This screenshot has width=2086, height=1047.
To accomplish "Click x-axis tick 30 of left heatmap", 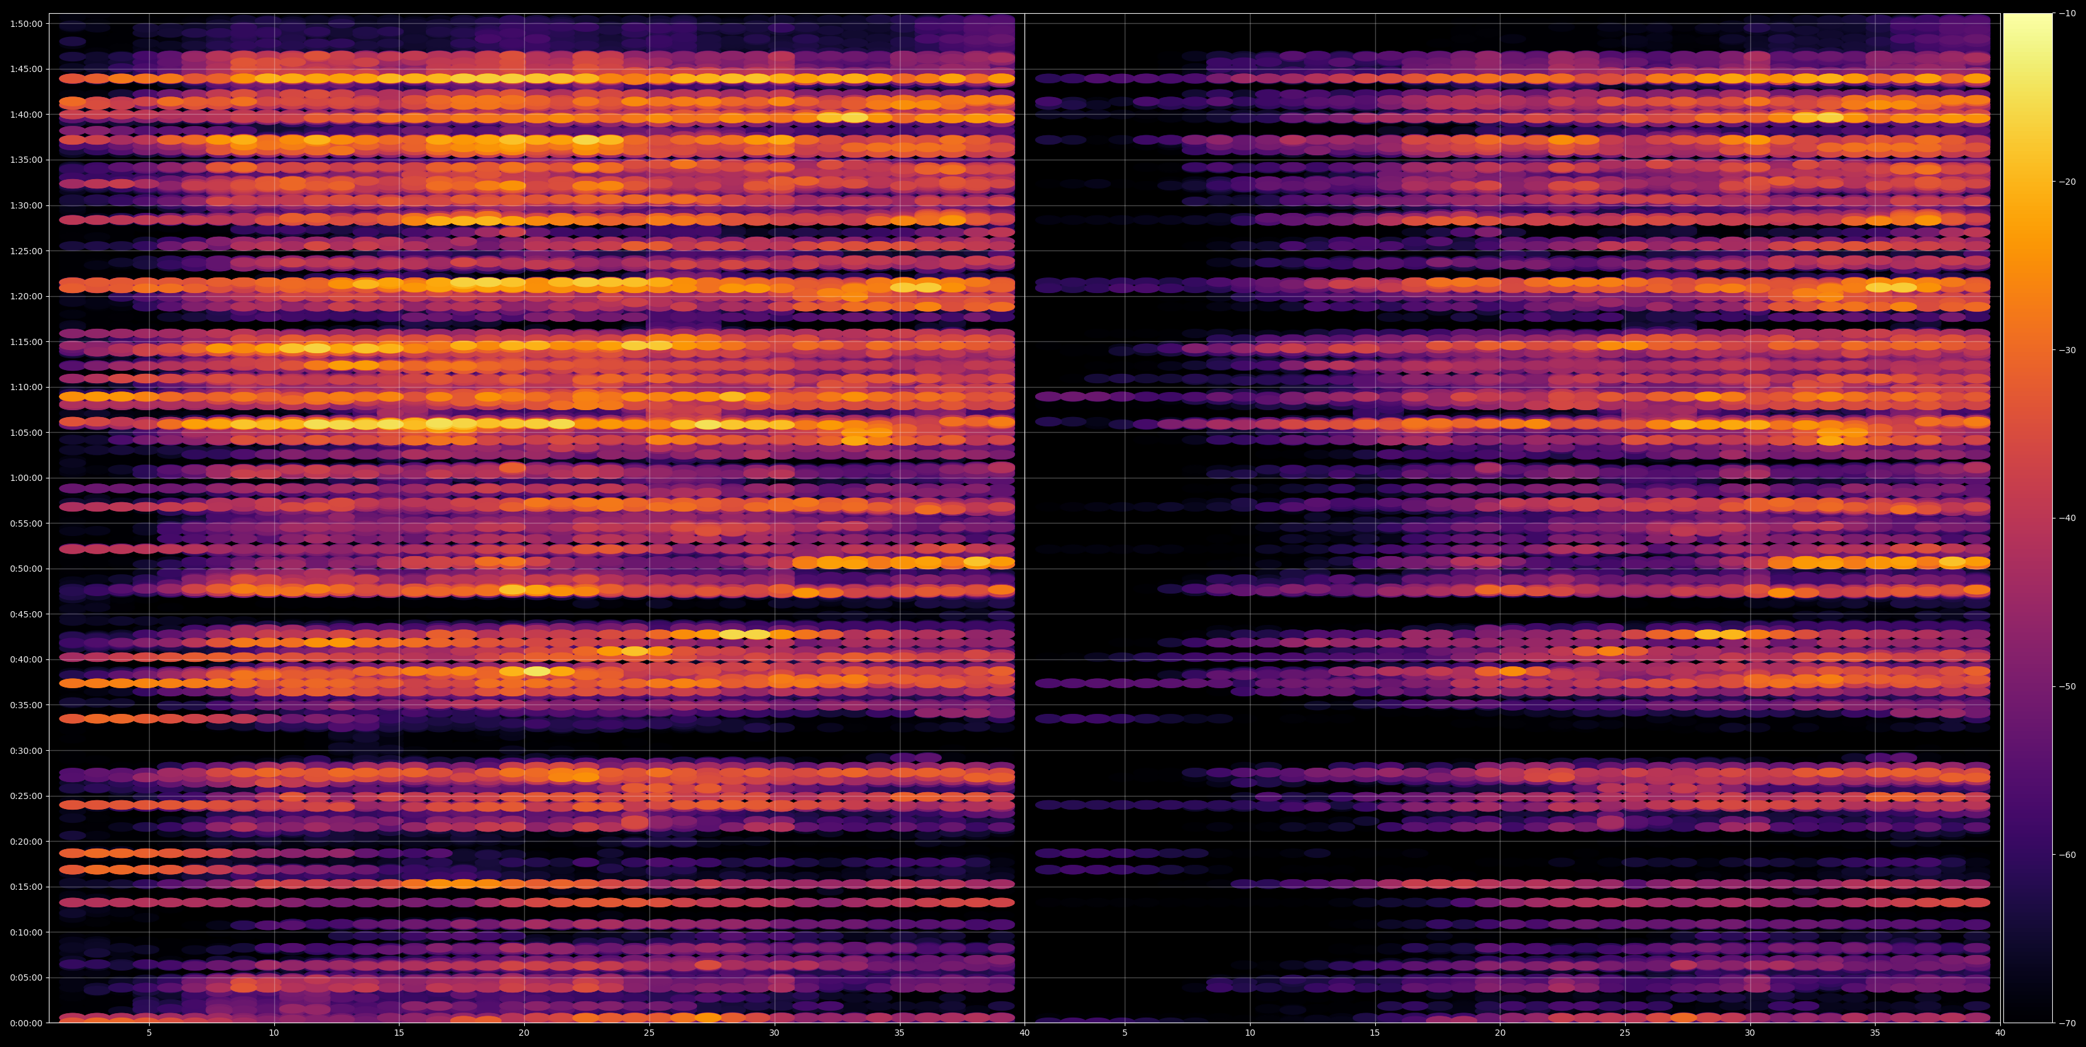I will 774,1033.
